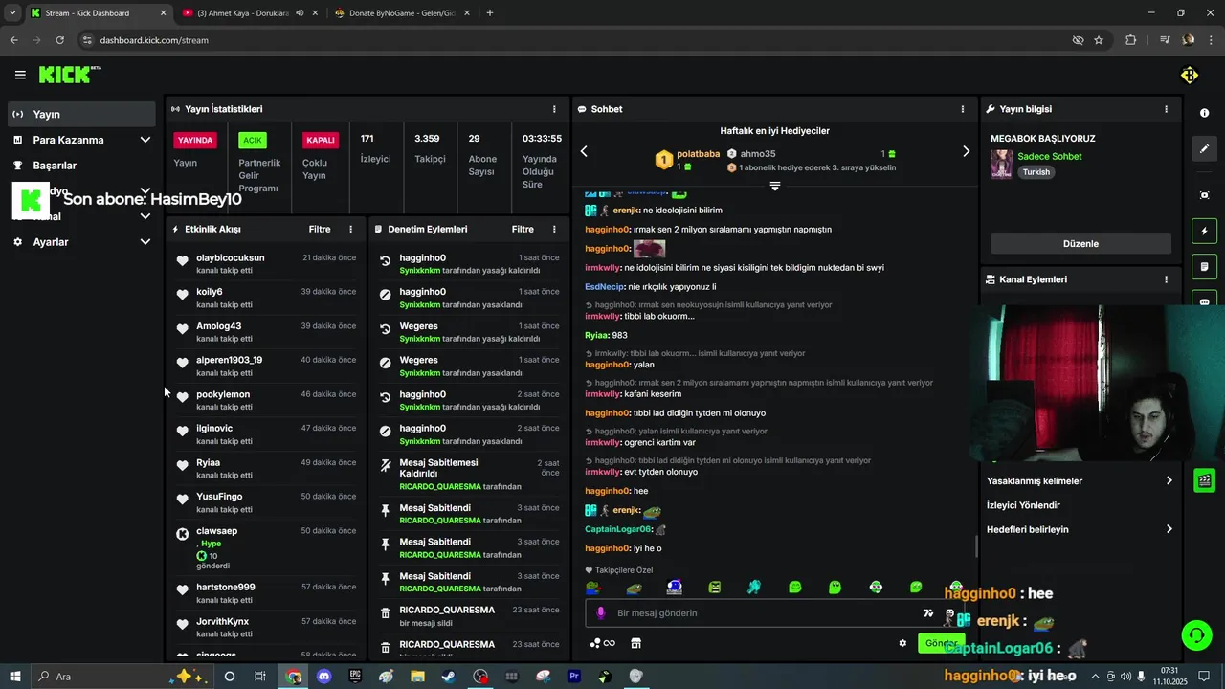Viewport: 1225px width, 689px height.
Task: Click the Düzenle button
Action: click(x=1080, y=244)
